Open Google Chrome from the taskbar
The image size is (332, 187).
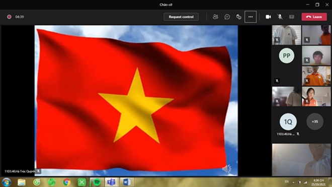67,182
